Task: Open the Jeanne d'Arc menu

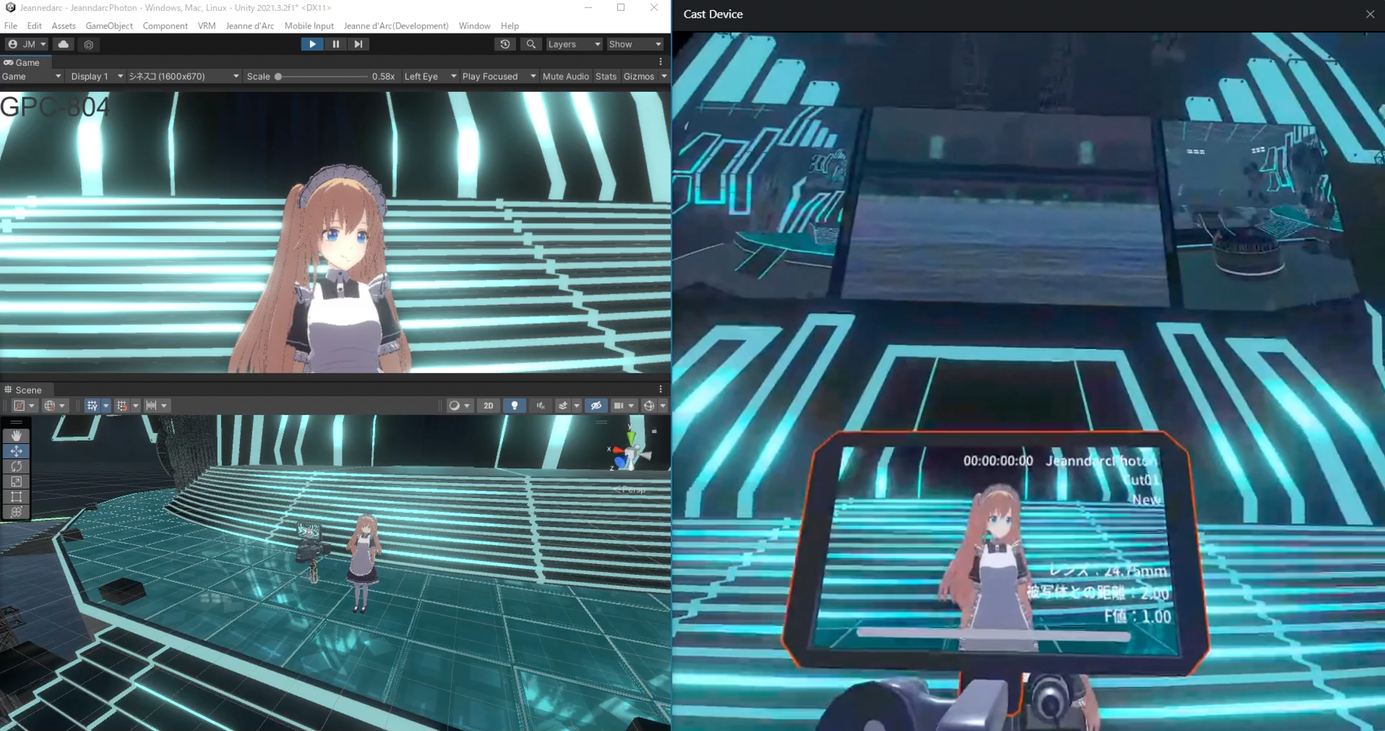Action: [249, 26]
